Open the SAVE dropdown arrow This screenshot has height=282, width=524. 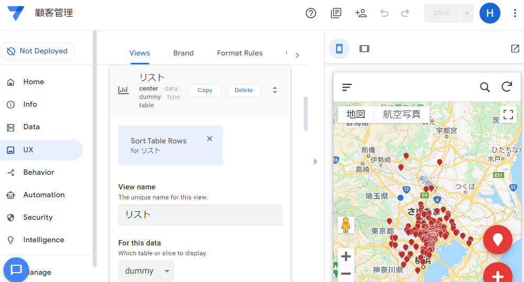pos(467,13)
